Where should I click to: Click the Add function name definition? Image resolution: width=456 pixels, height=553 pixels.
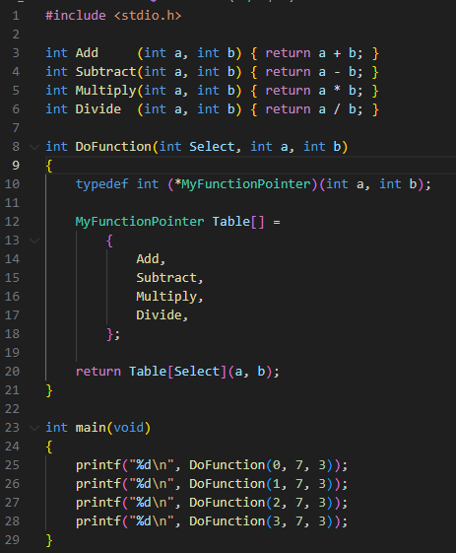pos(87,53)
